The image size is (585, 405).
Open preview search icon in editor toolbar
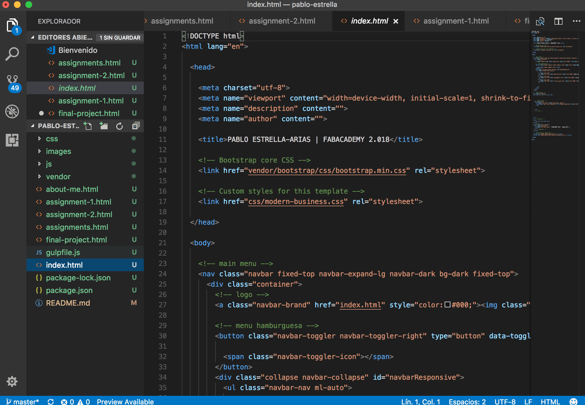tap(540, 21)
